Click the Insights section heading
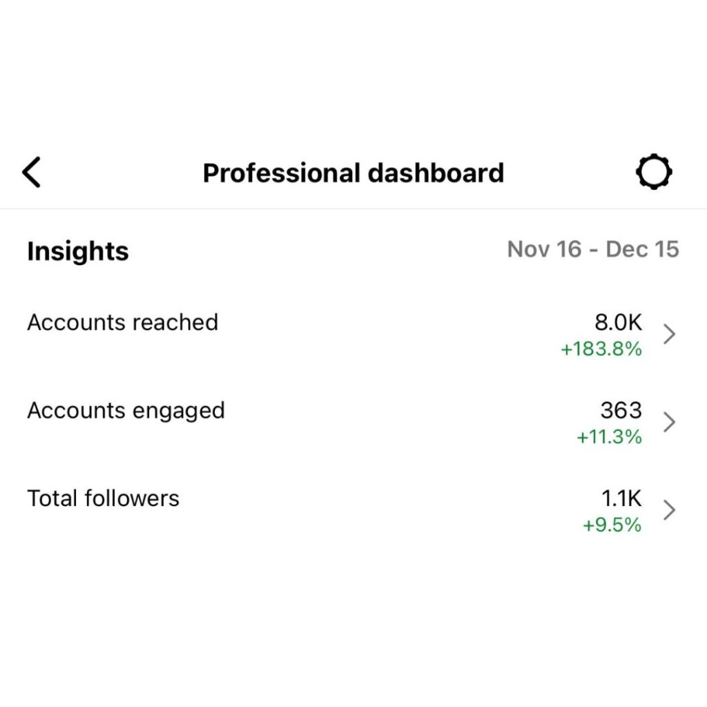 [78, 251]
